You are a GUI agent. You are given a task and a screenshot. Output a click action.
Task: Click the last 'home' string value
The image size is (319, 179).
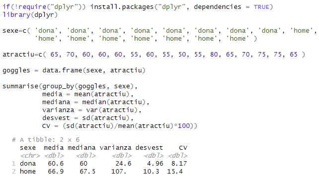click(238, 39)
